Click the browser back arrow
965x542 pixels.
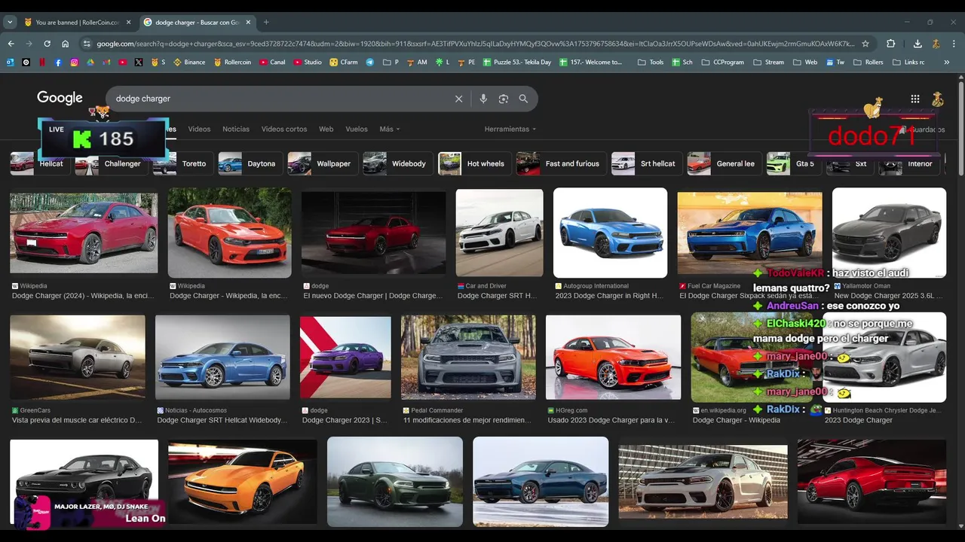(x=11, y=44)
